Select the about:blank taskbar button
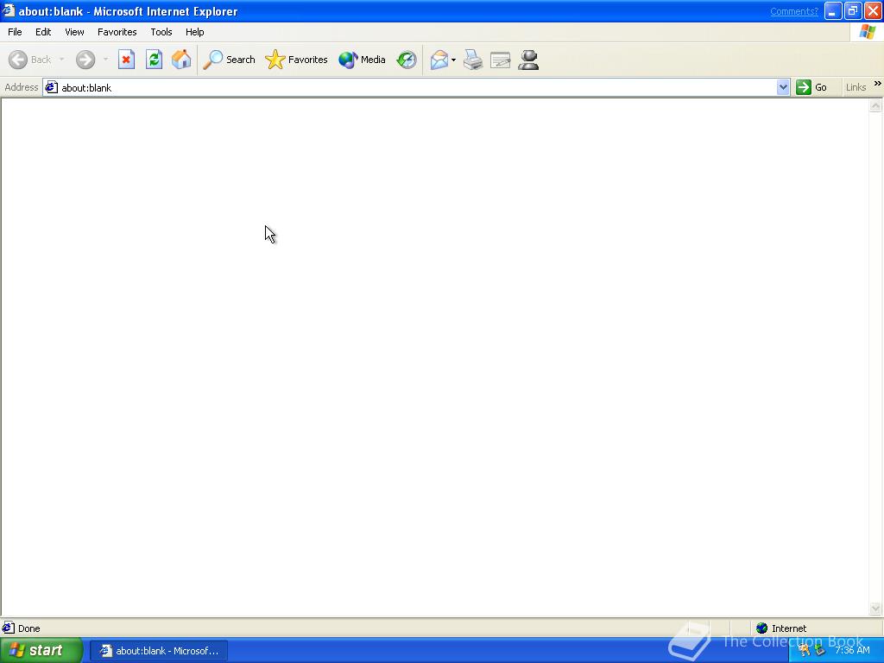The height and width of the screenshot is (663, 884). [x=159, y=651]
